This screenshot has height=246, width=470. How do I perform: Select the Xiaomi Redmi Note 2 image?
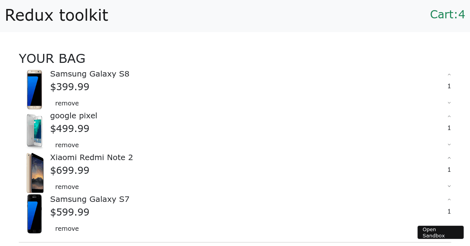[35, 173]
